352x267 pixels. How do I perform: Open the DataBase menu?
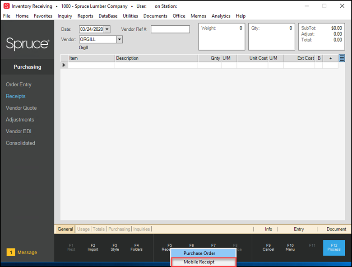coord(108,16)
